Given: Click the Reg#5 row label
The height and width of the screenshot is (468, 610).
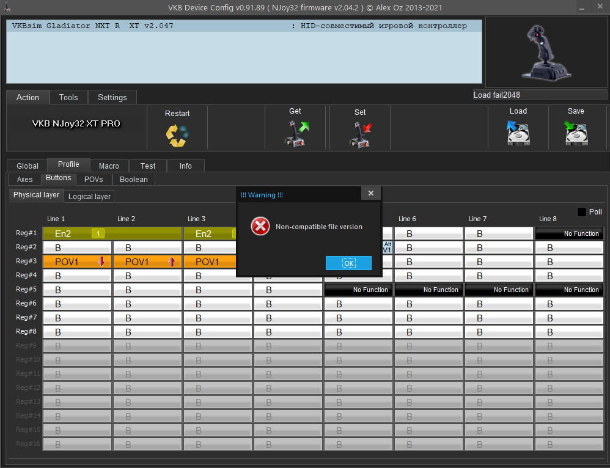Looking at the screenshot, I should pos(26,289).
